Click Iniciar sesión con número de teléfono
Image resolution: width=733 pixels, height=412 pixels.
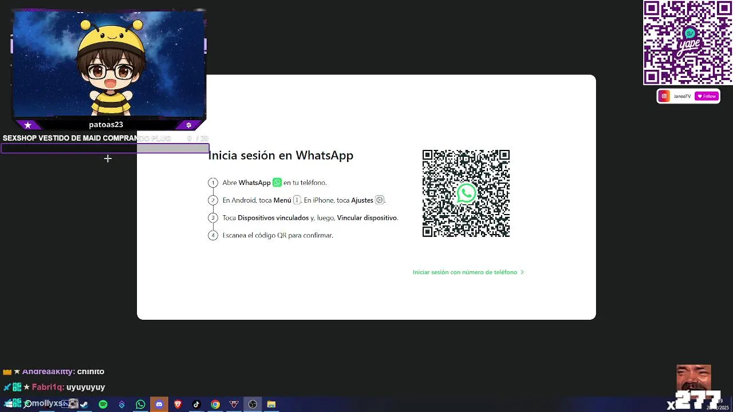[465, 272]
